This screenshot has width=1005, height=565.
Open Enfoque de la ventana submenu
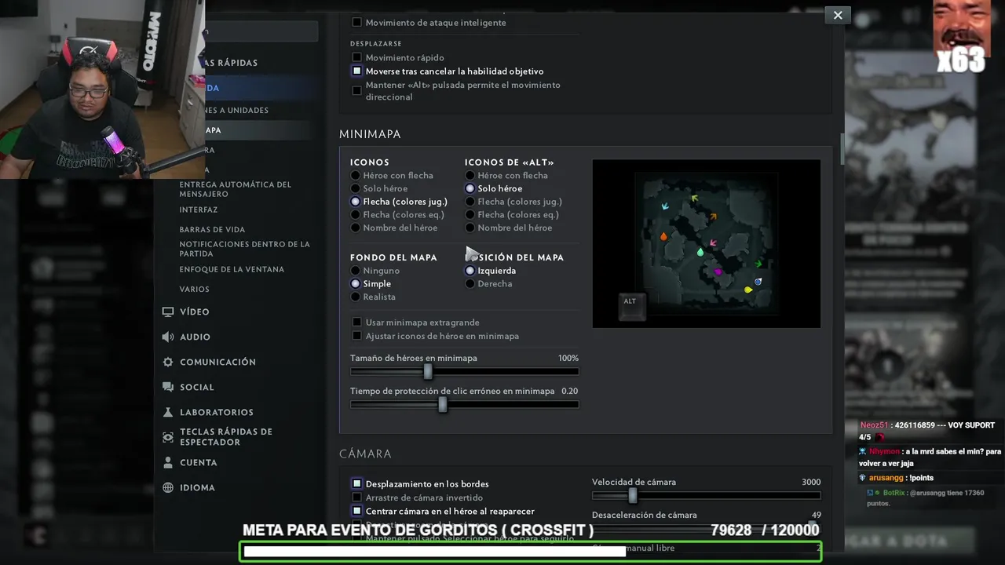232,269
